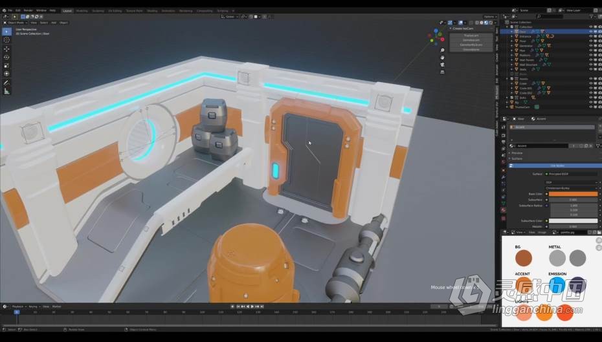Open the Object Mode dropdown
602x342 pixels.
pos(16,23)
